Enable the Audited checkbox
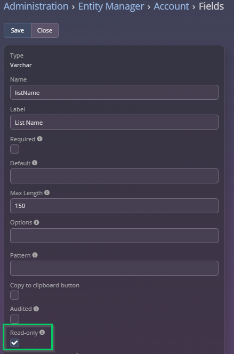The height and width of the screenshot is (354, 234). (x=15, y=319)
